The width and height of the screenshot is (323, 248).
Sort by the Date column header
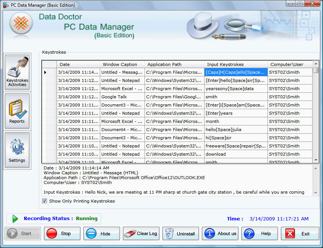click(x=76, y=64)
